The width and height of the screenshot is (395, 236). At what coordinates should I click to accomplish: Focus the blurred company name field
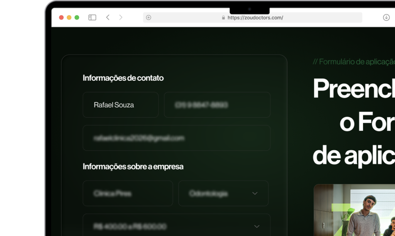click(128, 194)
